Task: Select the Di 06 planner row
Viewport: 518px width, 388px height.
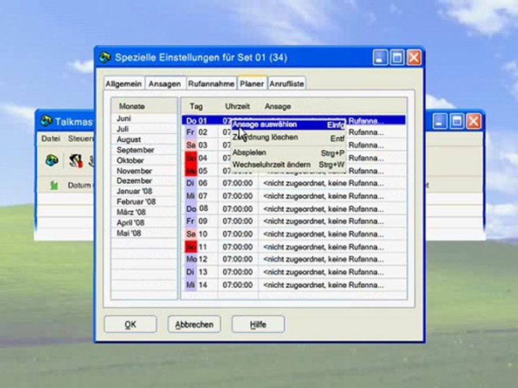Action: click(294, 183)
